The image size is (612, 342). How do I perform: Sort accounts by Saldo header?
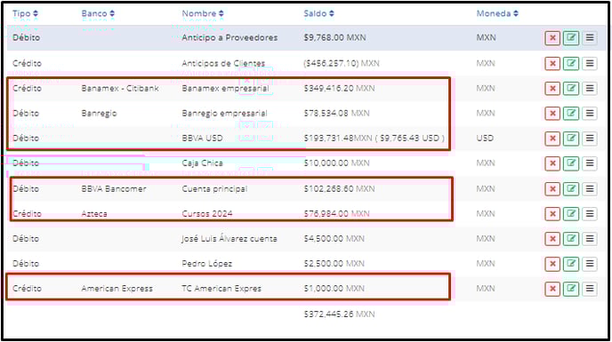[318, 13]
